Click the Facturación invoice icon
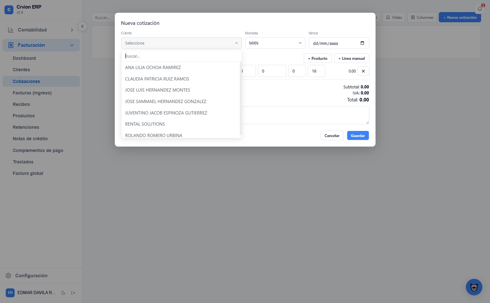This screenshot has height=303, width=490. [x=10, y=45]
